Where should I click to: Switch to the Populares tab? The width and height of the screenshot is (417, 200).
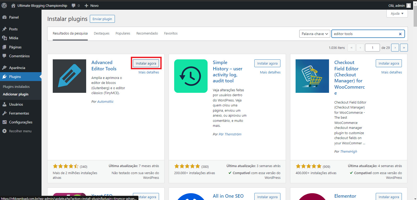[123, 33]
